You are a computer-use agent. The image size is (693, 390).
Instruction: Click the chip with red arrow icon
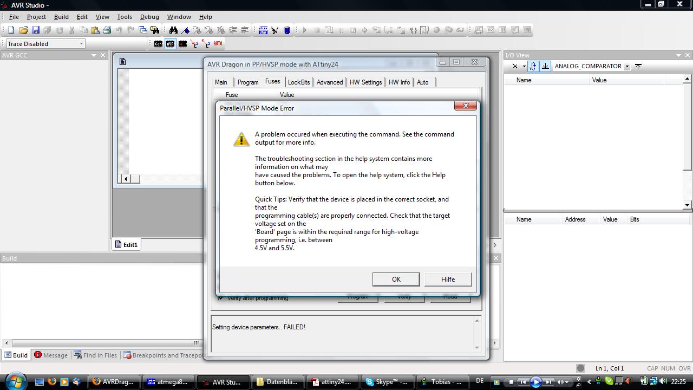click(182, 44)
